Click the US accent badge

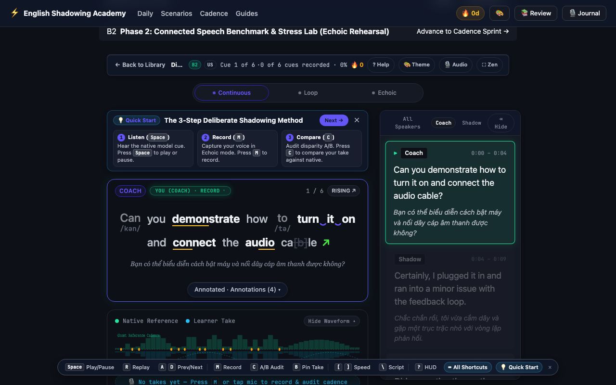pos(210,65)
